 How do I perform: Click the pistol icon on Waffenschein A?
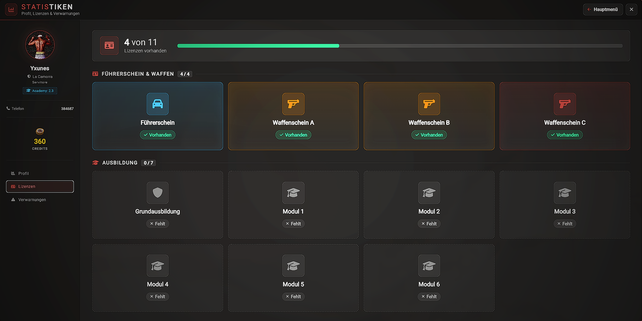point(293,104)
